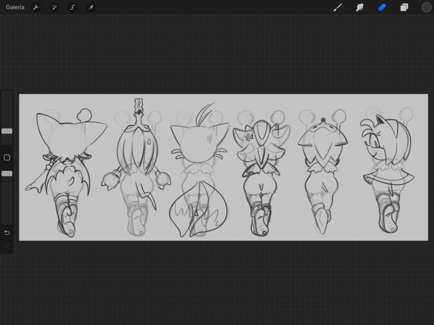Tap the fox-tailed character sketch on canvas

tap(199, 170)
